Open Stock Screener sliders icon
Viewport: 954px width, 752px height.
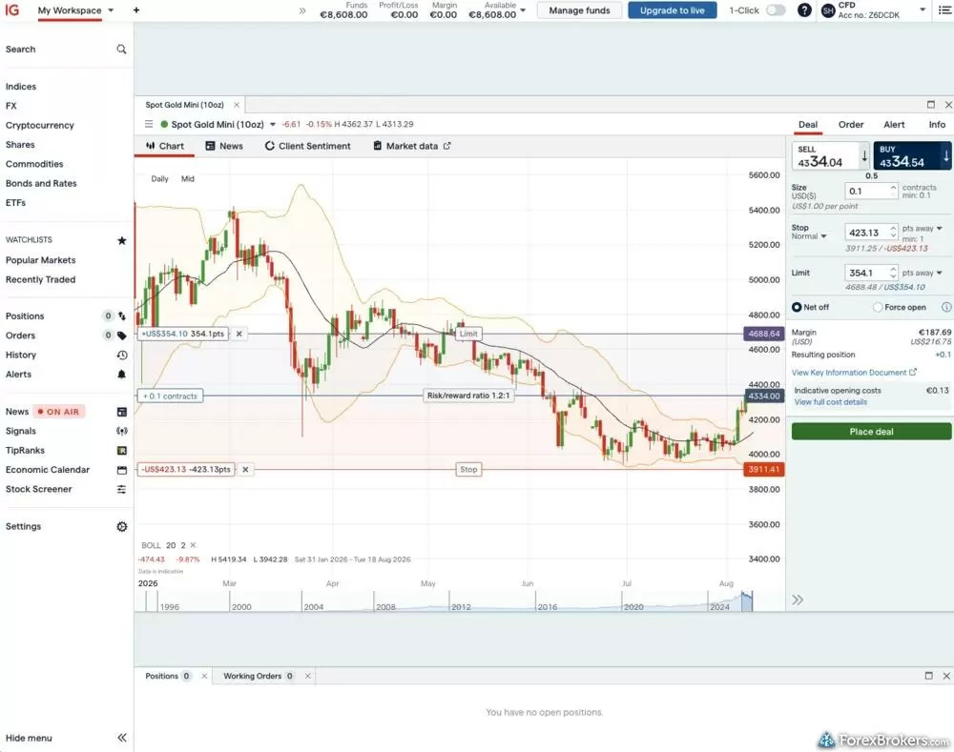click(x=122, y=489)
